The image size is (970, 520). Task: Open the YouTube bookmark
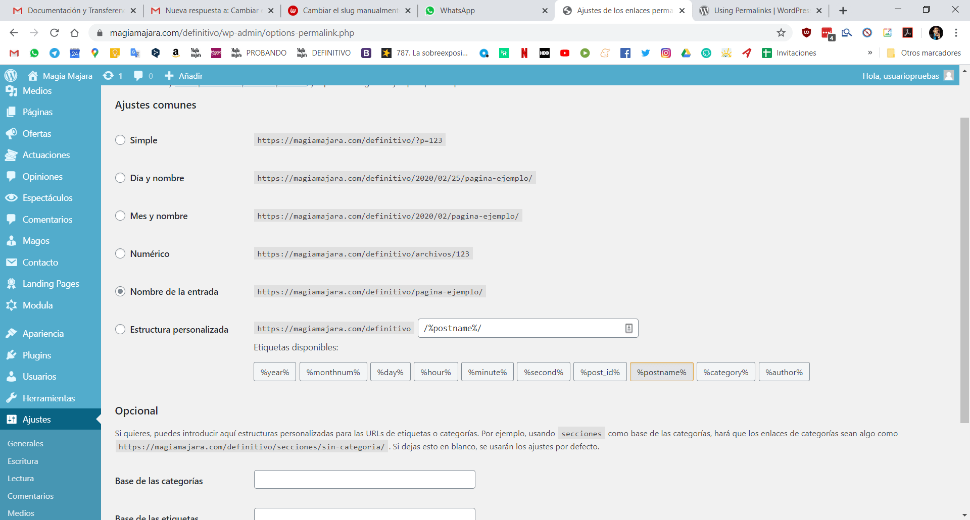coord(565,53)
